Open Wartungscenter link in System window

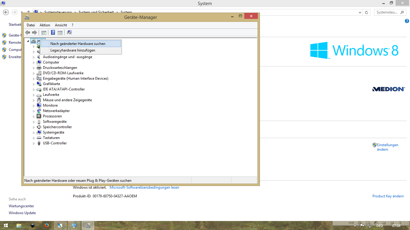click(21, 206)
